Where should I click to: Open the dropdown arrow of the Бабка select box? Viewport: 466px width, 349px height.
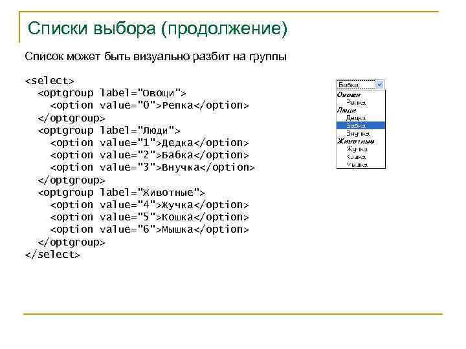coord(379,85)
